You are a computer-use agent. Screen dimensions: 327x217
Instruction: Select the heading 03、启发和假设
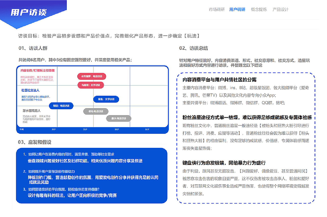point(34,142)
